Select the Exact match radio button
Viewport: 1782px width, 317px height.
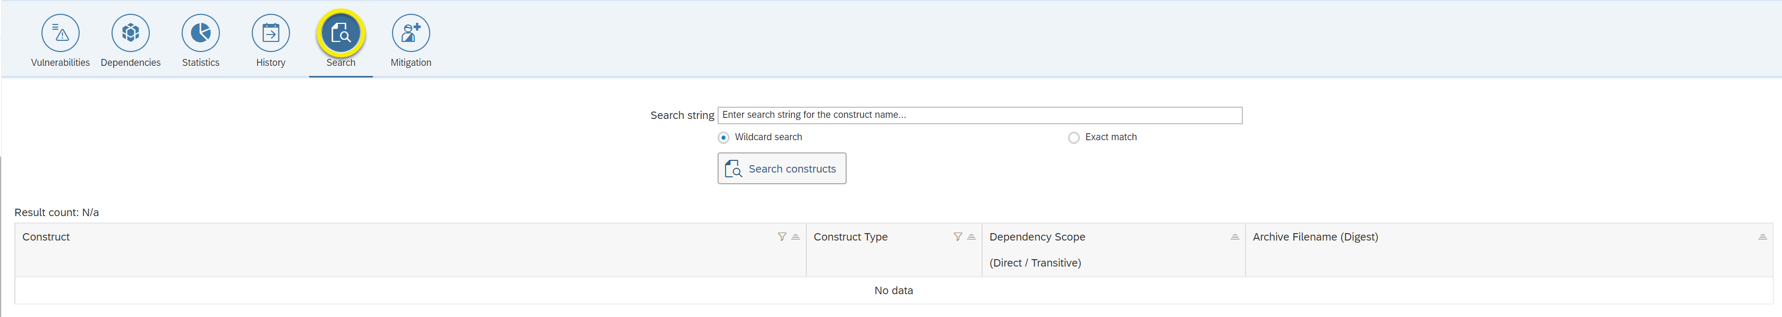point(1073,138)
